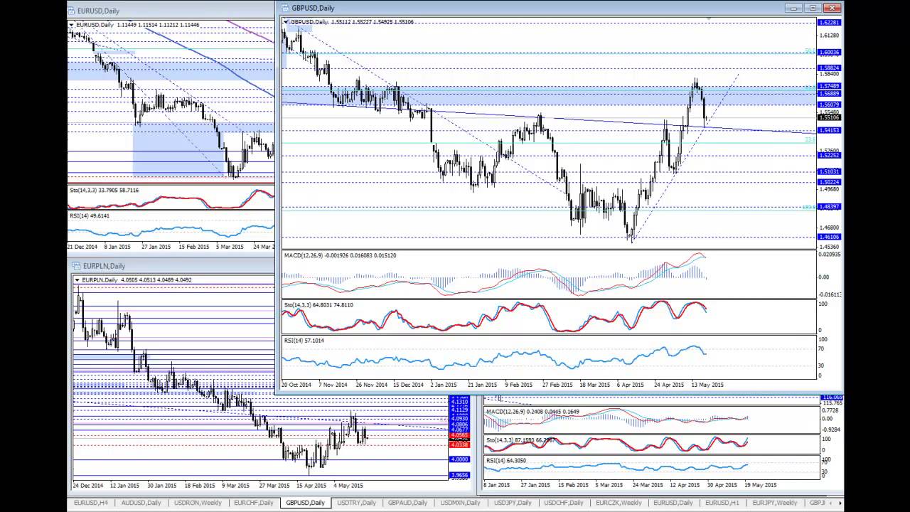Activate the EURUSD,Daily window title bar
Viewport: 910px width, 512px height.
point(172,11)
